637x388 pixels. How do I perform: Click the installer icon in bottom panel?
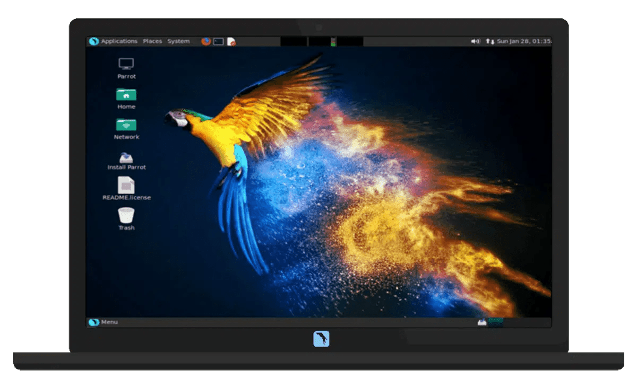482,322
